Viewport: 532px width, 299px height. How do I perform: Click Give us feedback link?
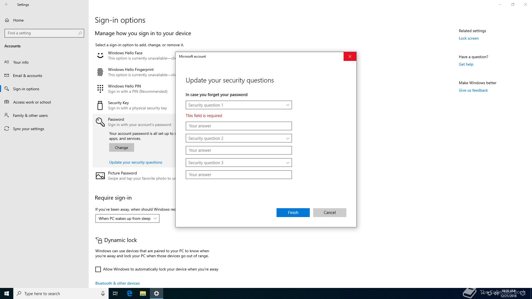(473, 90)
